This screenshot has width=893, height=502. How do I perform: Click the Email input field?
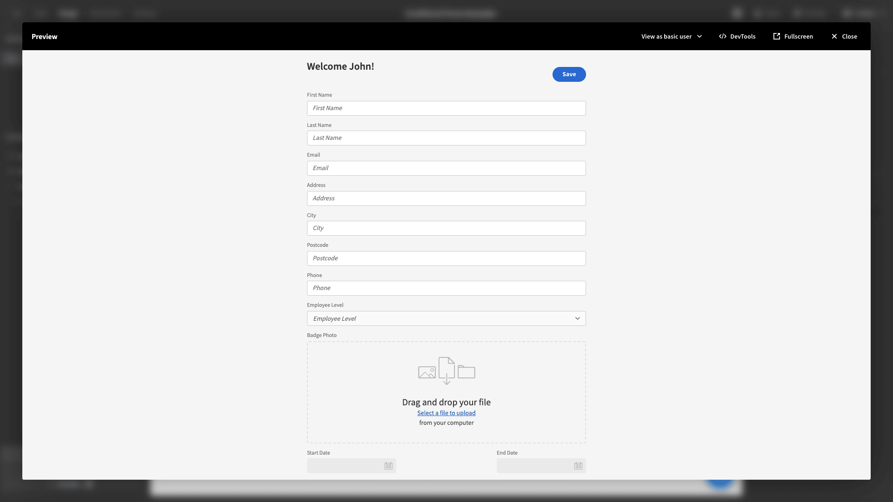tap(446, 168)
